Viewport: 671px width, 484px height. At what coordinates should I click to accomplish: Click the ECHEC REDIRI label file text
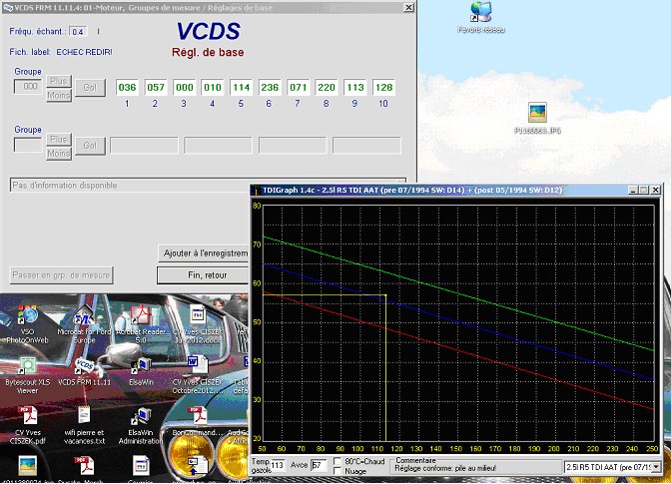pos(84,52)
